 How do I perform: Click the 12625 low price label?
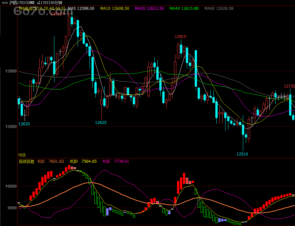(x=101, y=122)
